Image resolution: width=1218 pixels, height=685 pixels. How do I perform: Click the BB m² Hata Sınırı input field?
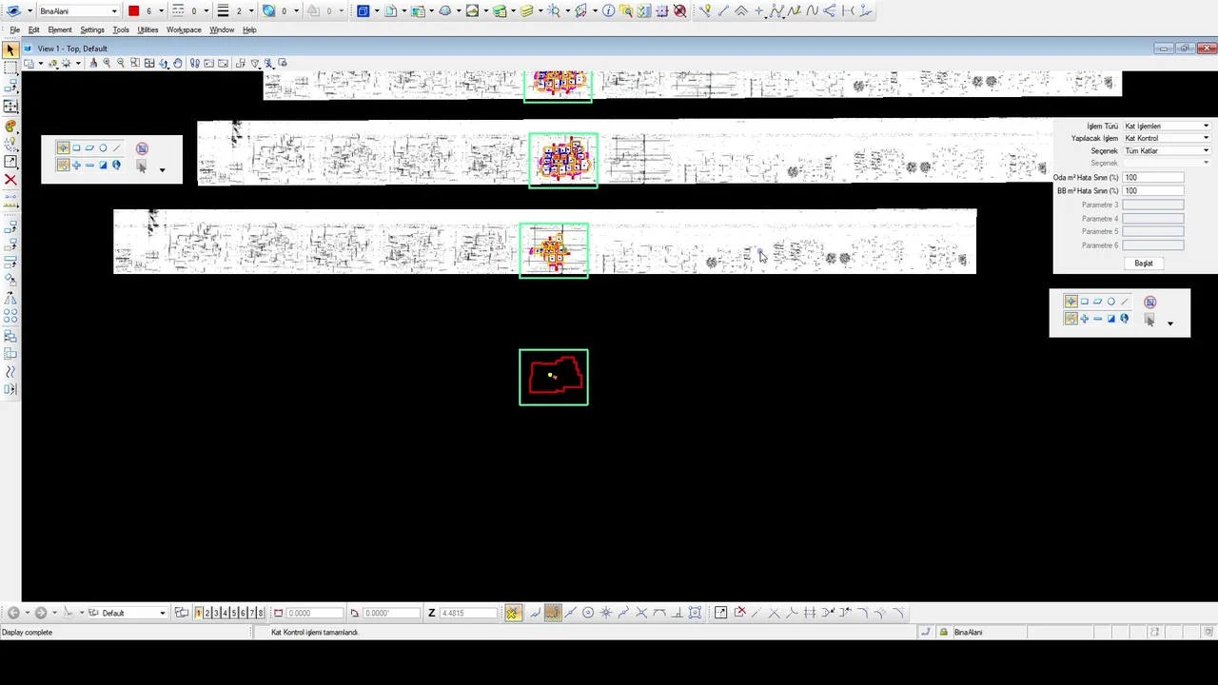tap(1153, 190)
